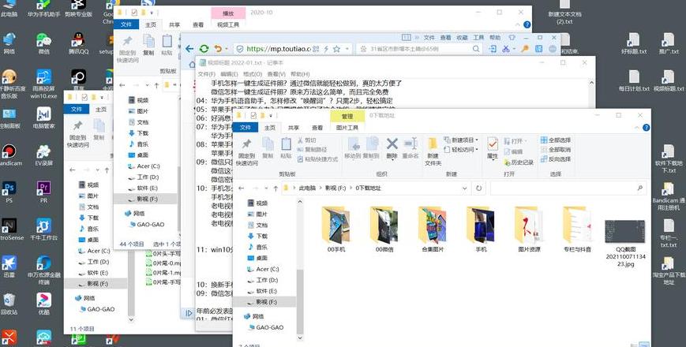Click the key icon in browser toolbar

[x=525, y=49]
